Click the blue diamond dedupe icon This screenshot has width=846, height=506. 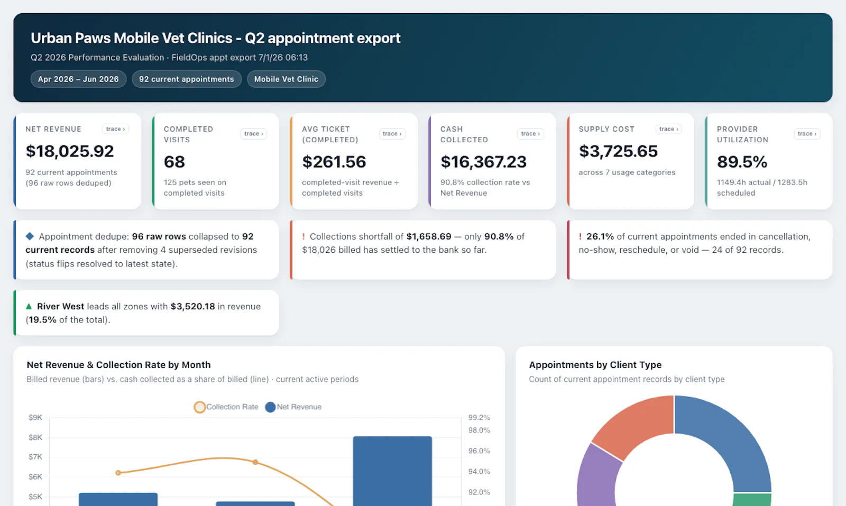tap(30, 236)
